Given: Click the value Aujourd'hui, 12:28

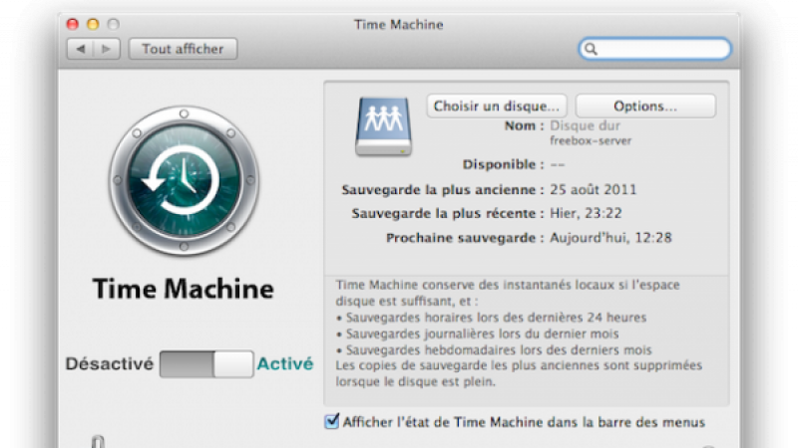Looking at the screenshot, I should click(610, 238).
